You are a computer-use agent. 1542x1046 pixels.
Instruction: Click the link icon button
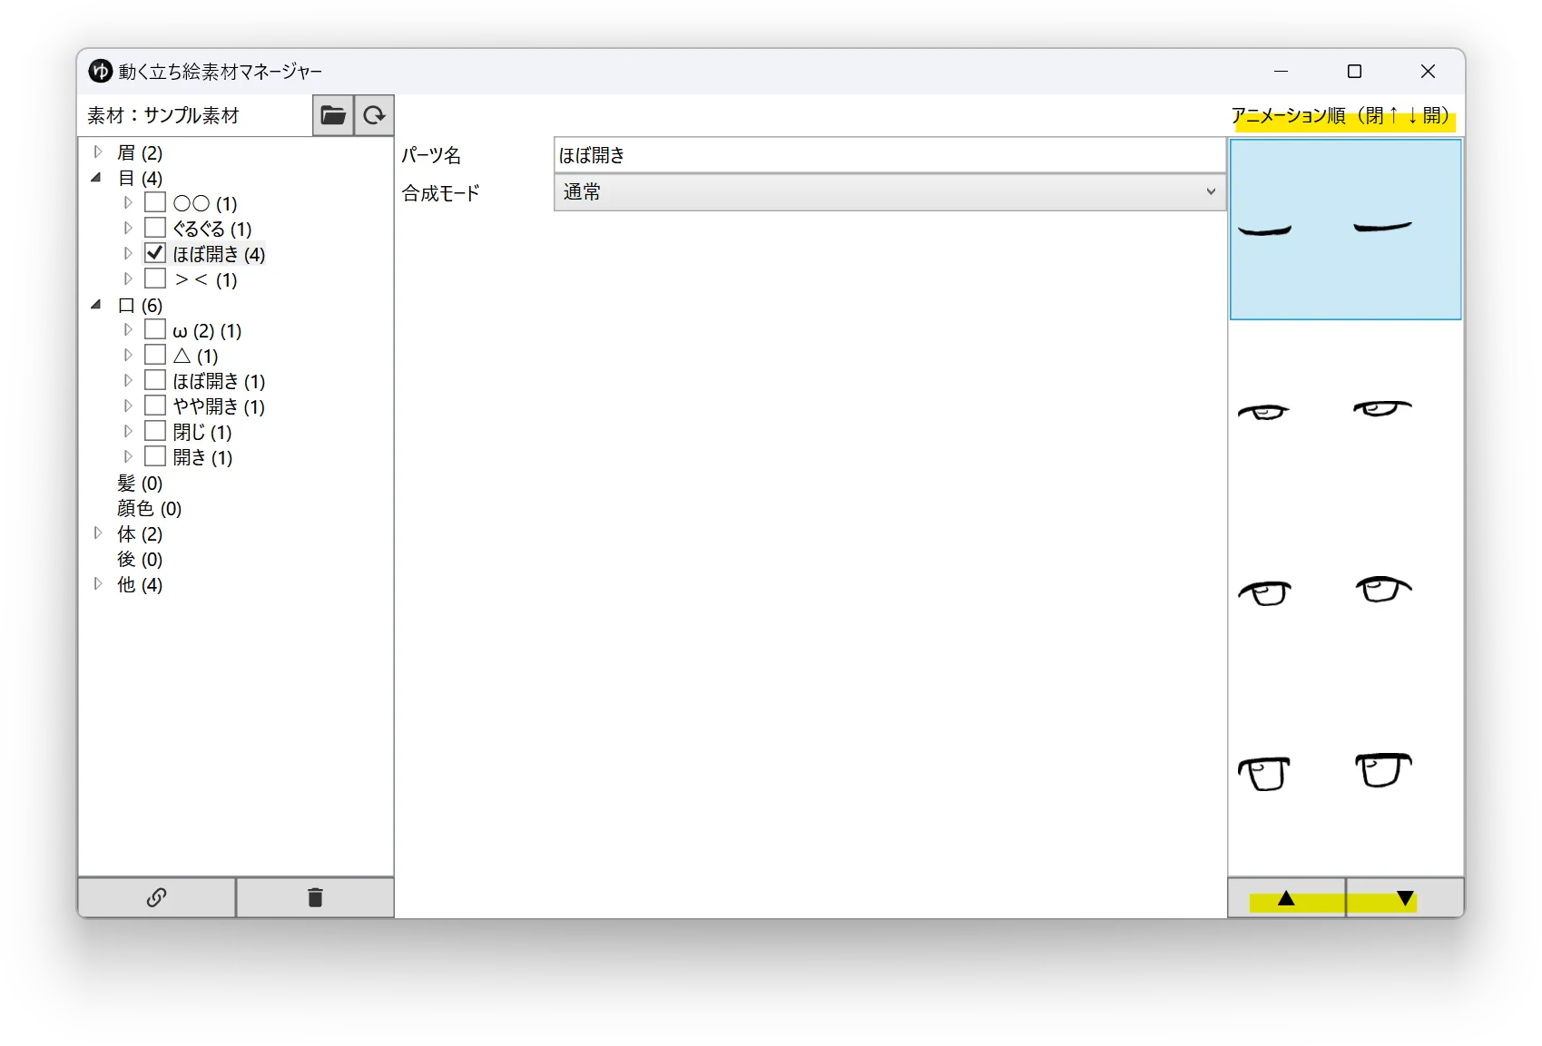coord(156,897)
